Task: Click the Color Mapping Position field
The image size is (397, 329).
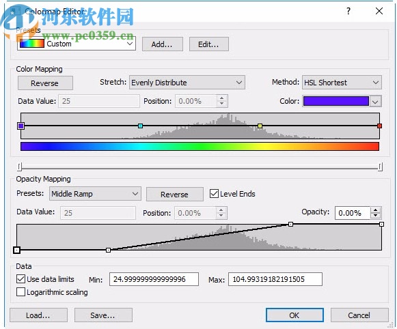Action: pos(196,101)
